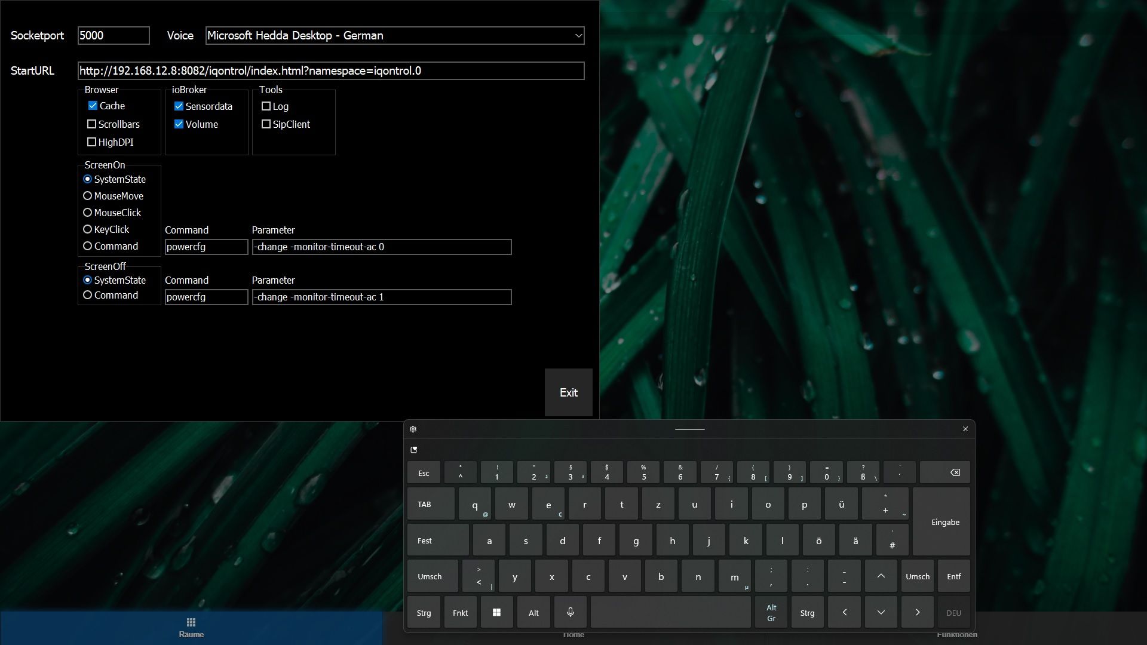Click into the StartURL text field
Image resolution: width=1147 pixels, height=645 pixels.
330,71
